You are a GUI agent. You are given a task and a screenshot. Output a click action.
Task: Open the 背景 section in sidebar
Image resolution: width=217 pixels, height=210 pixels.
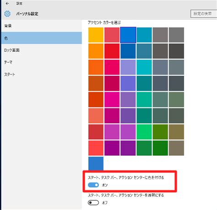42,26
